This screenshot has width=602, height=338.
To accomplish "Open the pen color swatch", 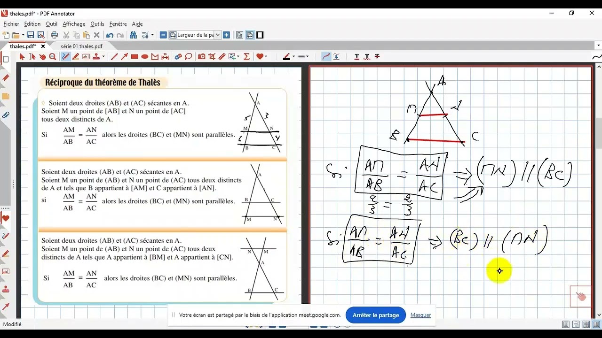I will point(286,57).
